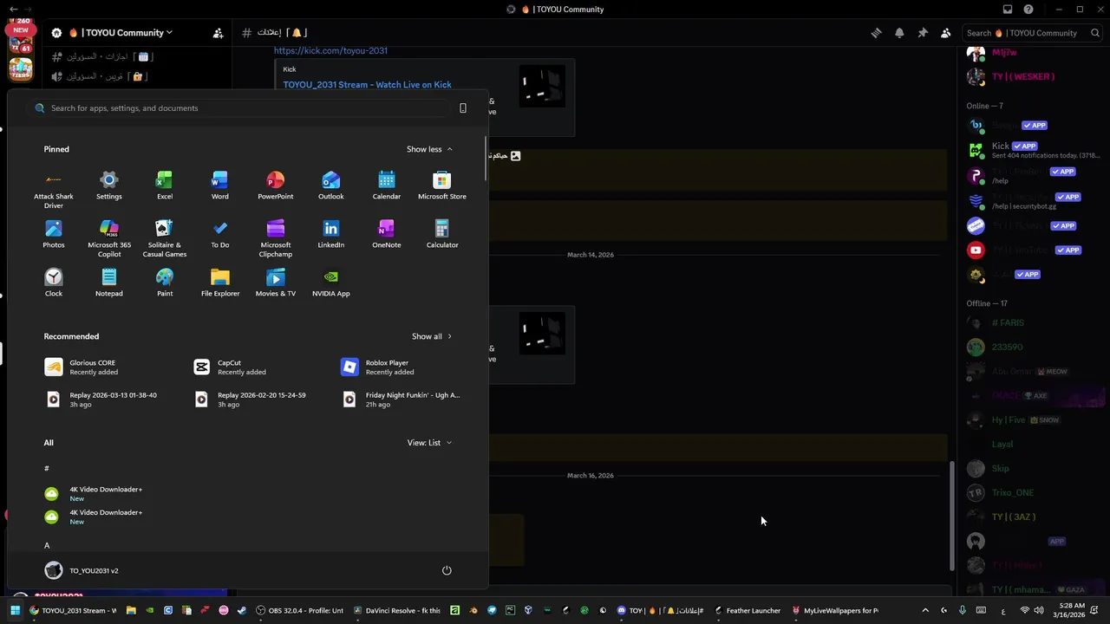
Task: Open Discord help question mark icon
Action: click(x=1028, y=10)
